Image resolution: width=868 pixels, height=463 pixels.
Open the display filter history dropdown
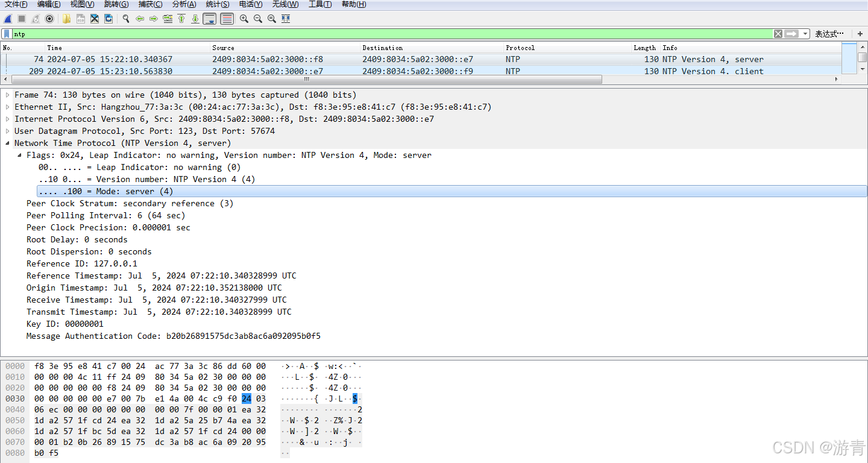(x=805, y=34)
